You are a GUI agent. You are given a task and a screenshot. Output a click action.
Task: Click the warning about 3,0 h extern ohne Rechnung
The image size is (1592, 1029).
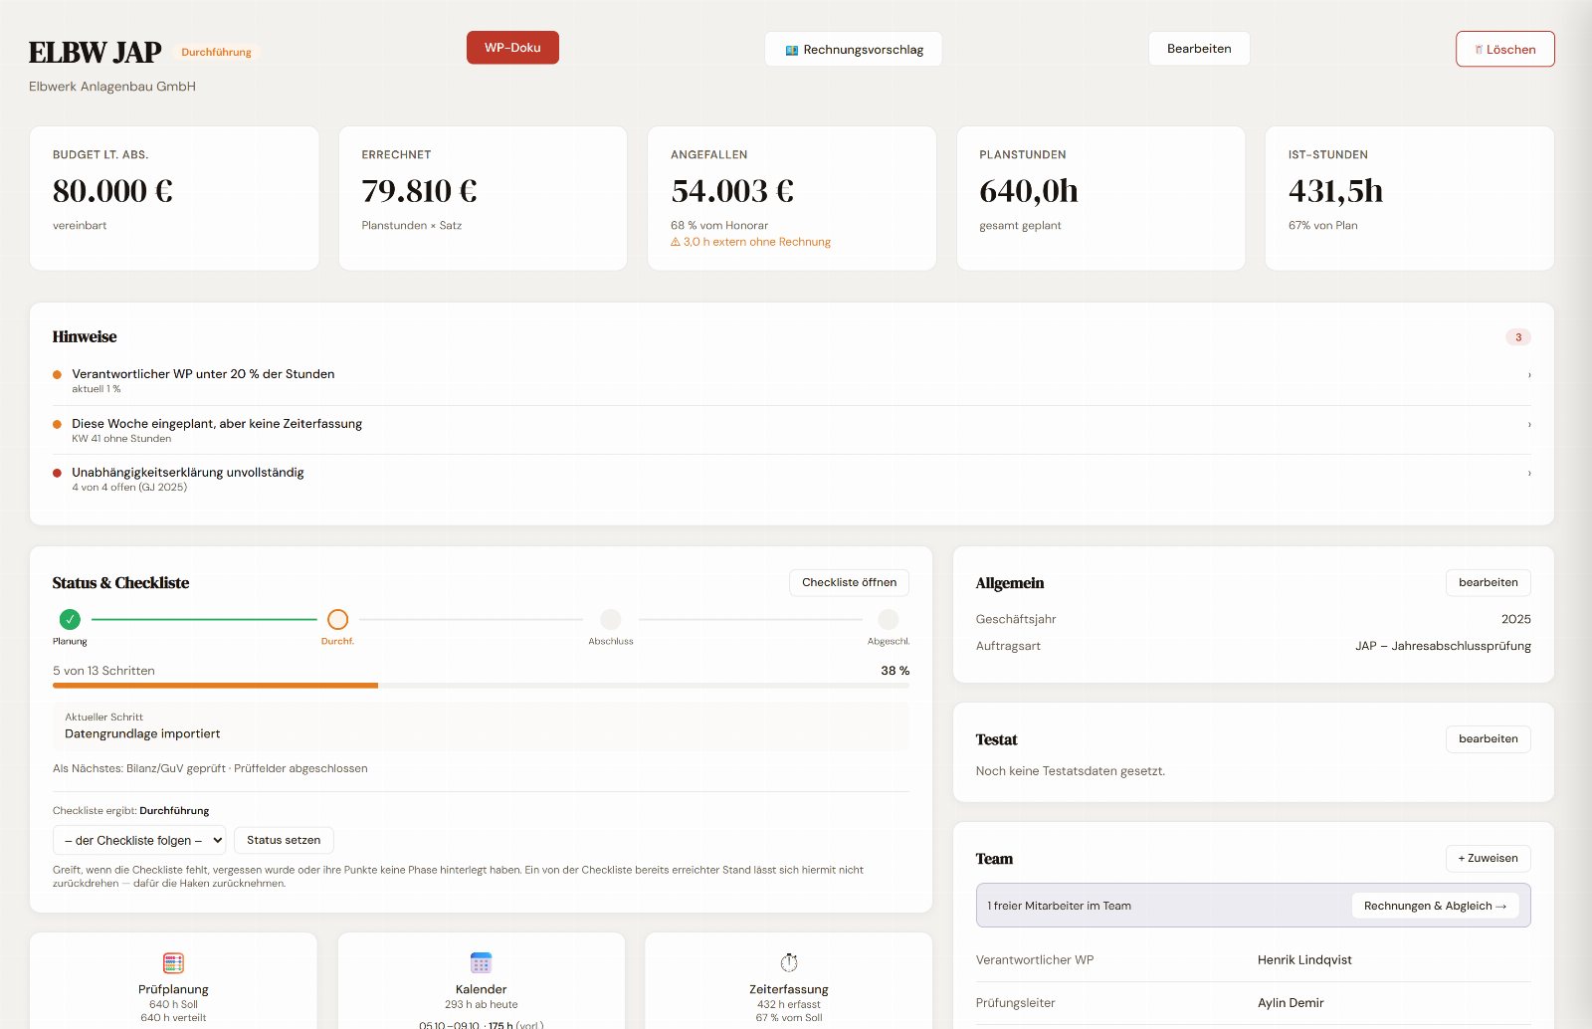(x=750, y=242)
